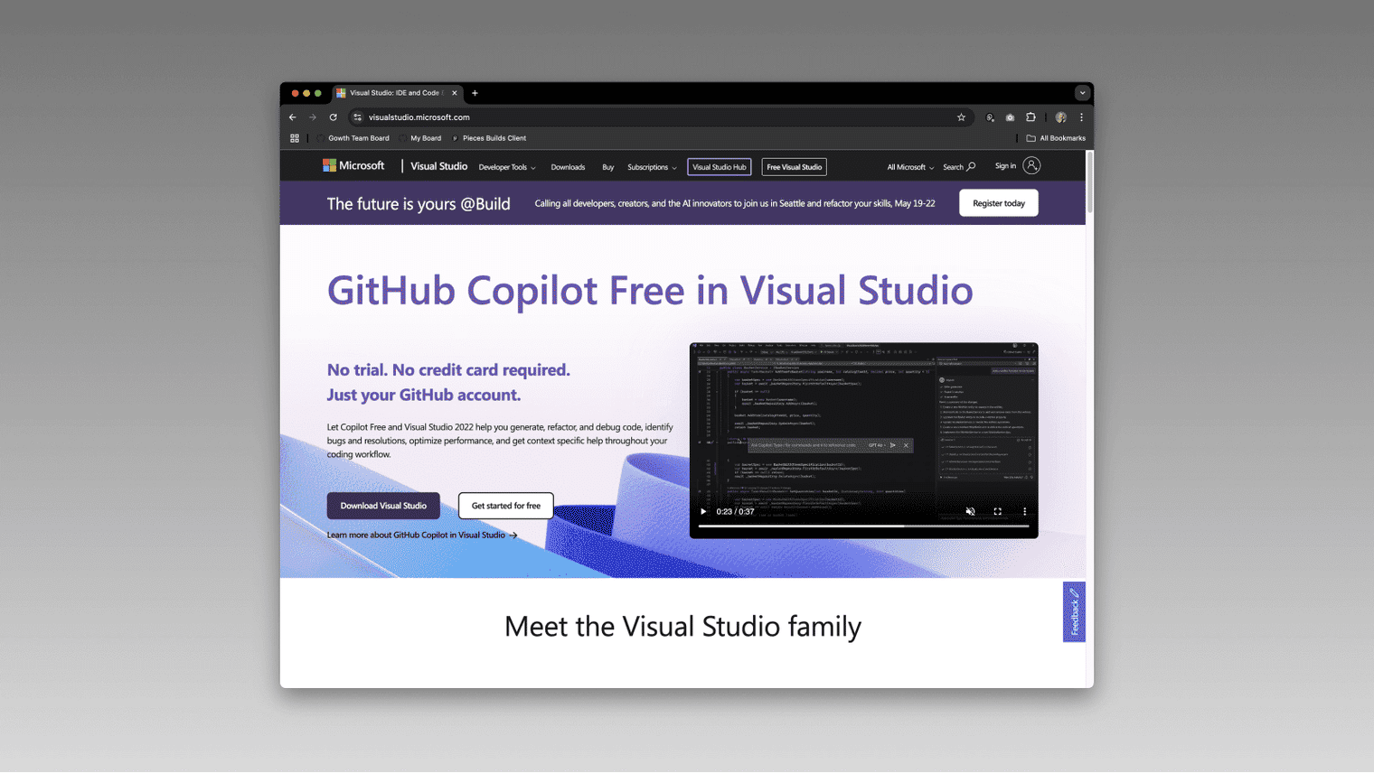The width and height of the screenshot is (1374, 773).
Task: Unmute the video with the speaker icon
Action: pos(971,512)
